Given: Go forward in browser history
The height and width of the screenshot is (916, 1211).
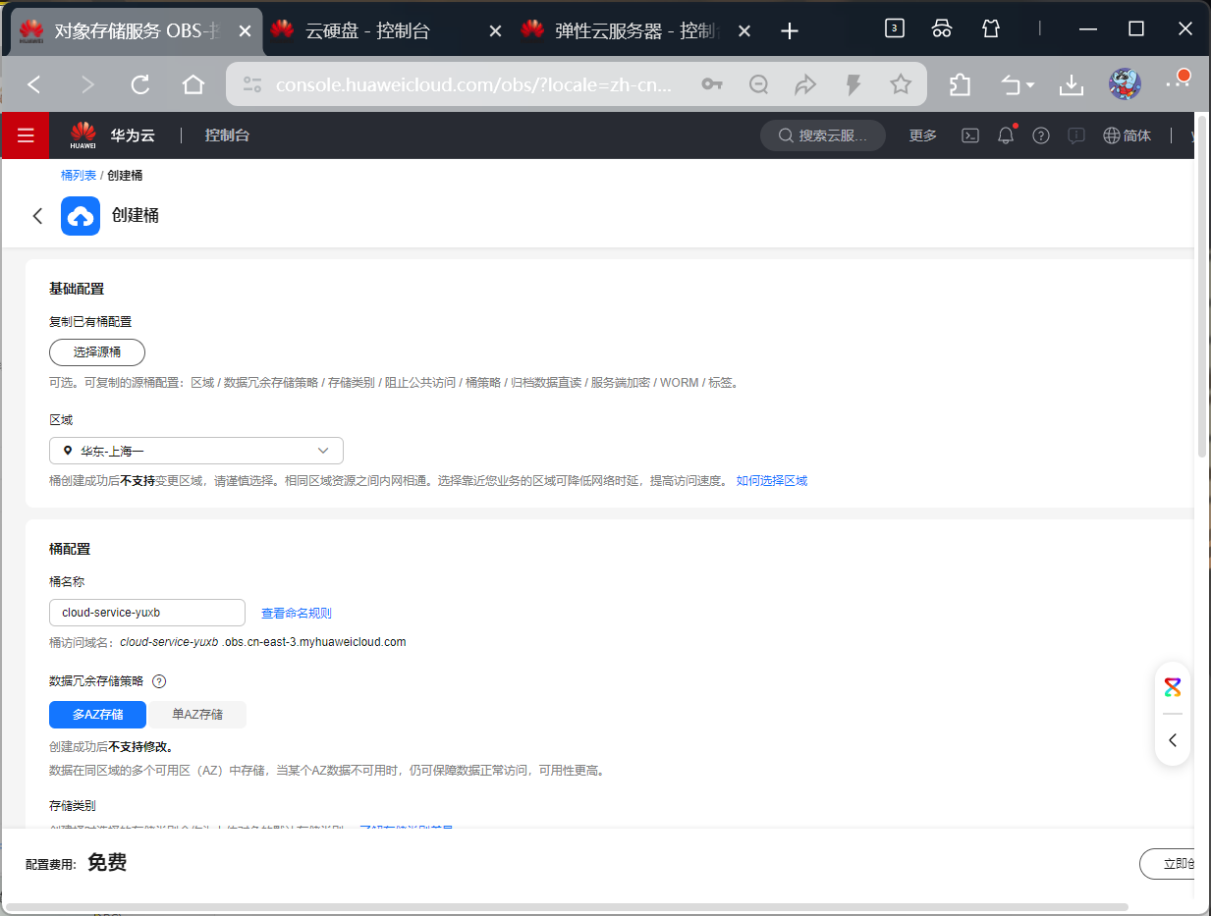Looking at the screenshot, I should pos(87,85).
